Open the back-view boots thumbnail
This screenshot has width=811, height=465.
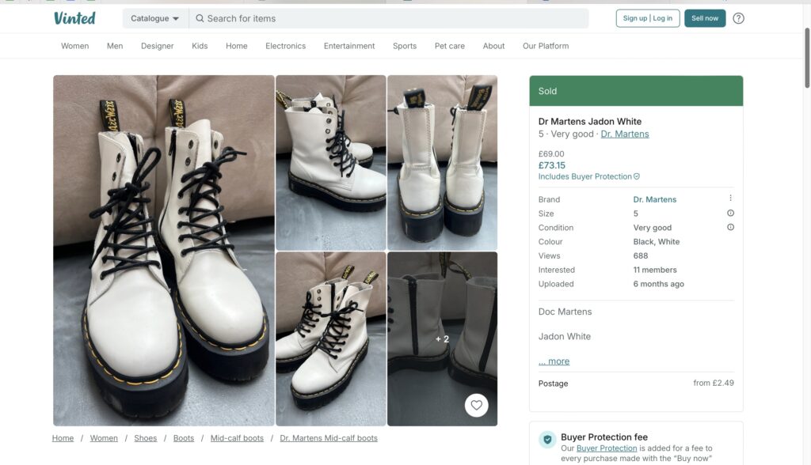point(442,163)
